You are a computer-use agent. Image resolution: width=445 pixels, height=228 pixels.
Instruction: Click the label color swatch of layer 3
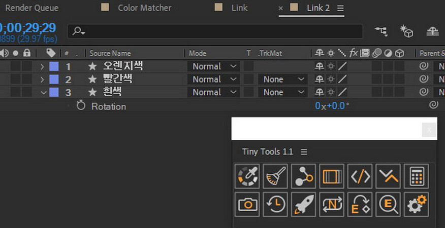click(54, 92)
